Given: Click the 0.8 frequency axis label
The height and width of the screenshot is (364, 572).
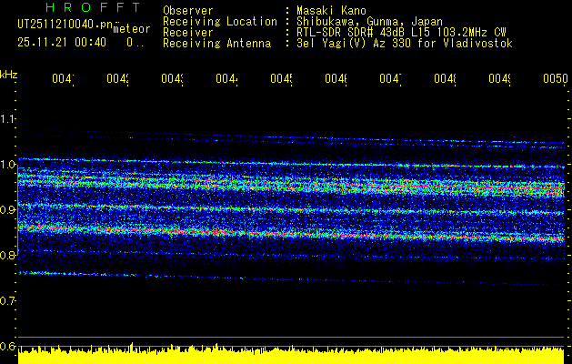Looking at the screenshot, I should point(7,255).
